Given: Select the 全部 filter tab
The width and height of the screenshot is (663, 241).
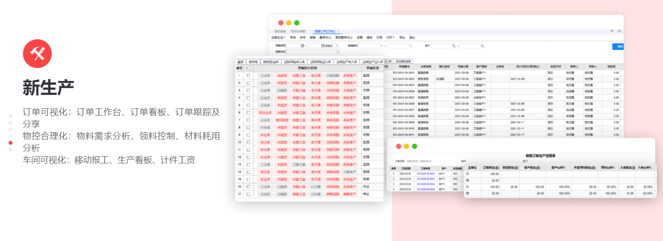Looking at the screenshot, I should coord(241,62).
